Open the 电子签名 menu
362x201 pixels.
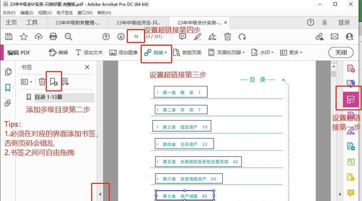64,13
